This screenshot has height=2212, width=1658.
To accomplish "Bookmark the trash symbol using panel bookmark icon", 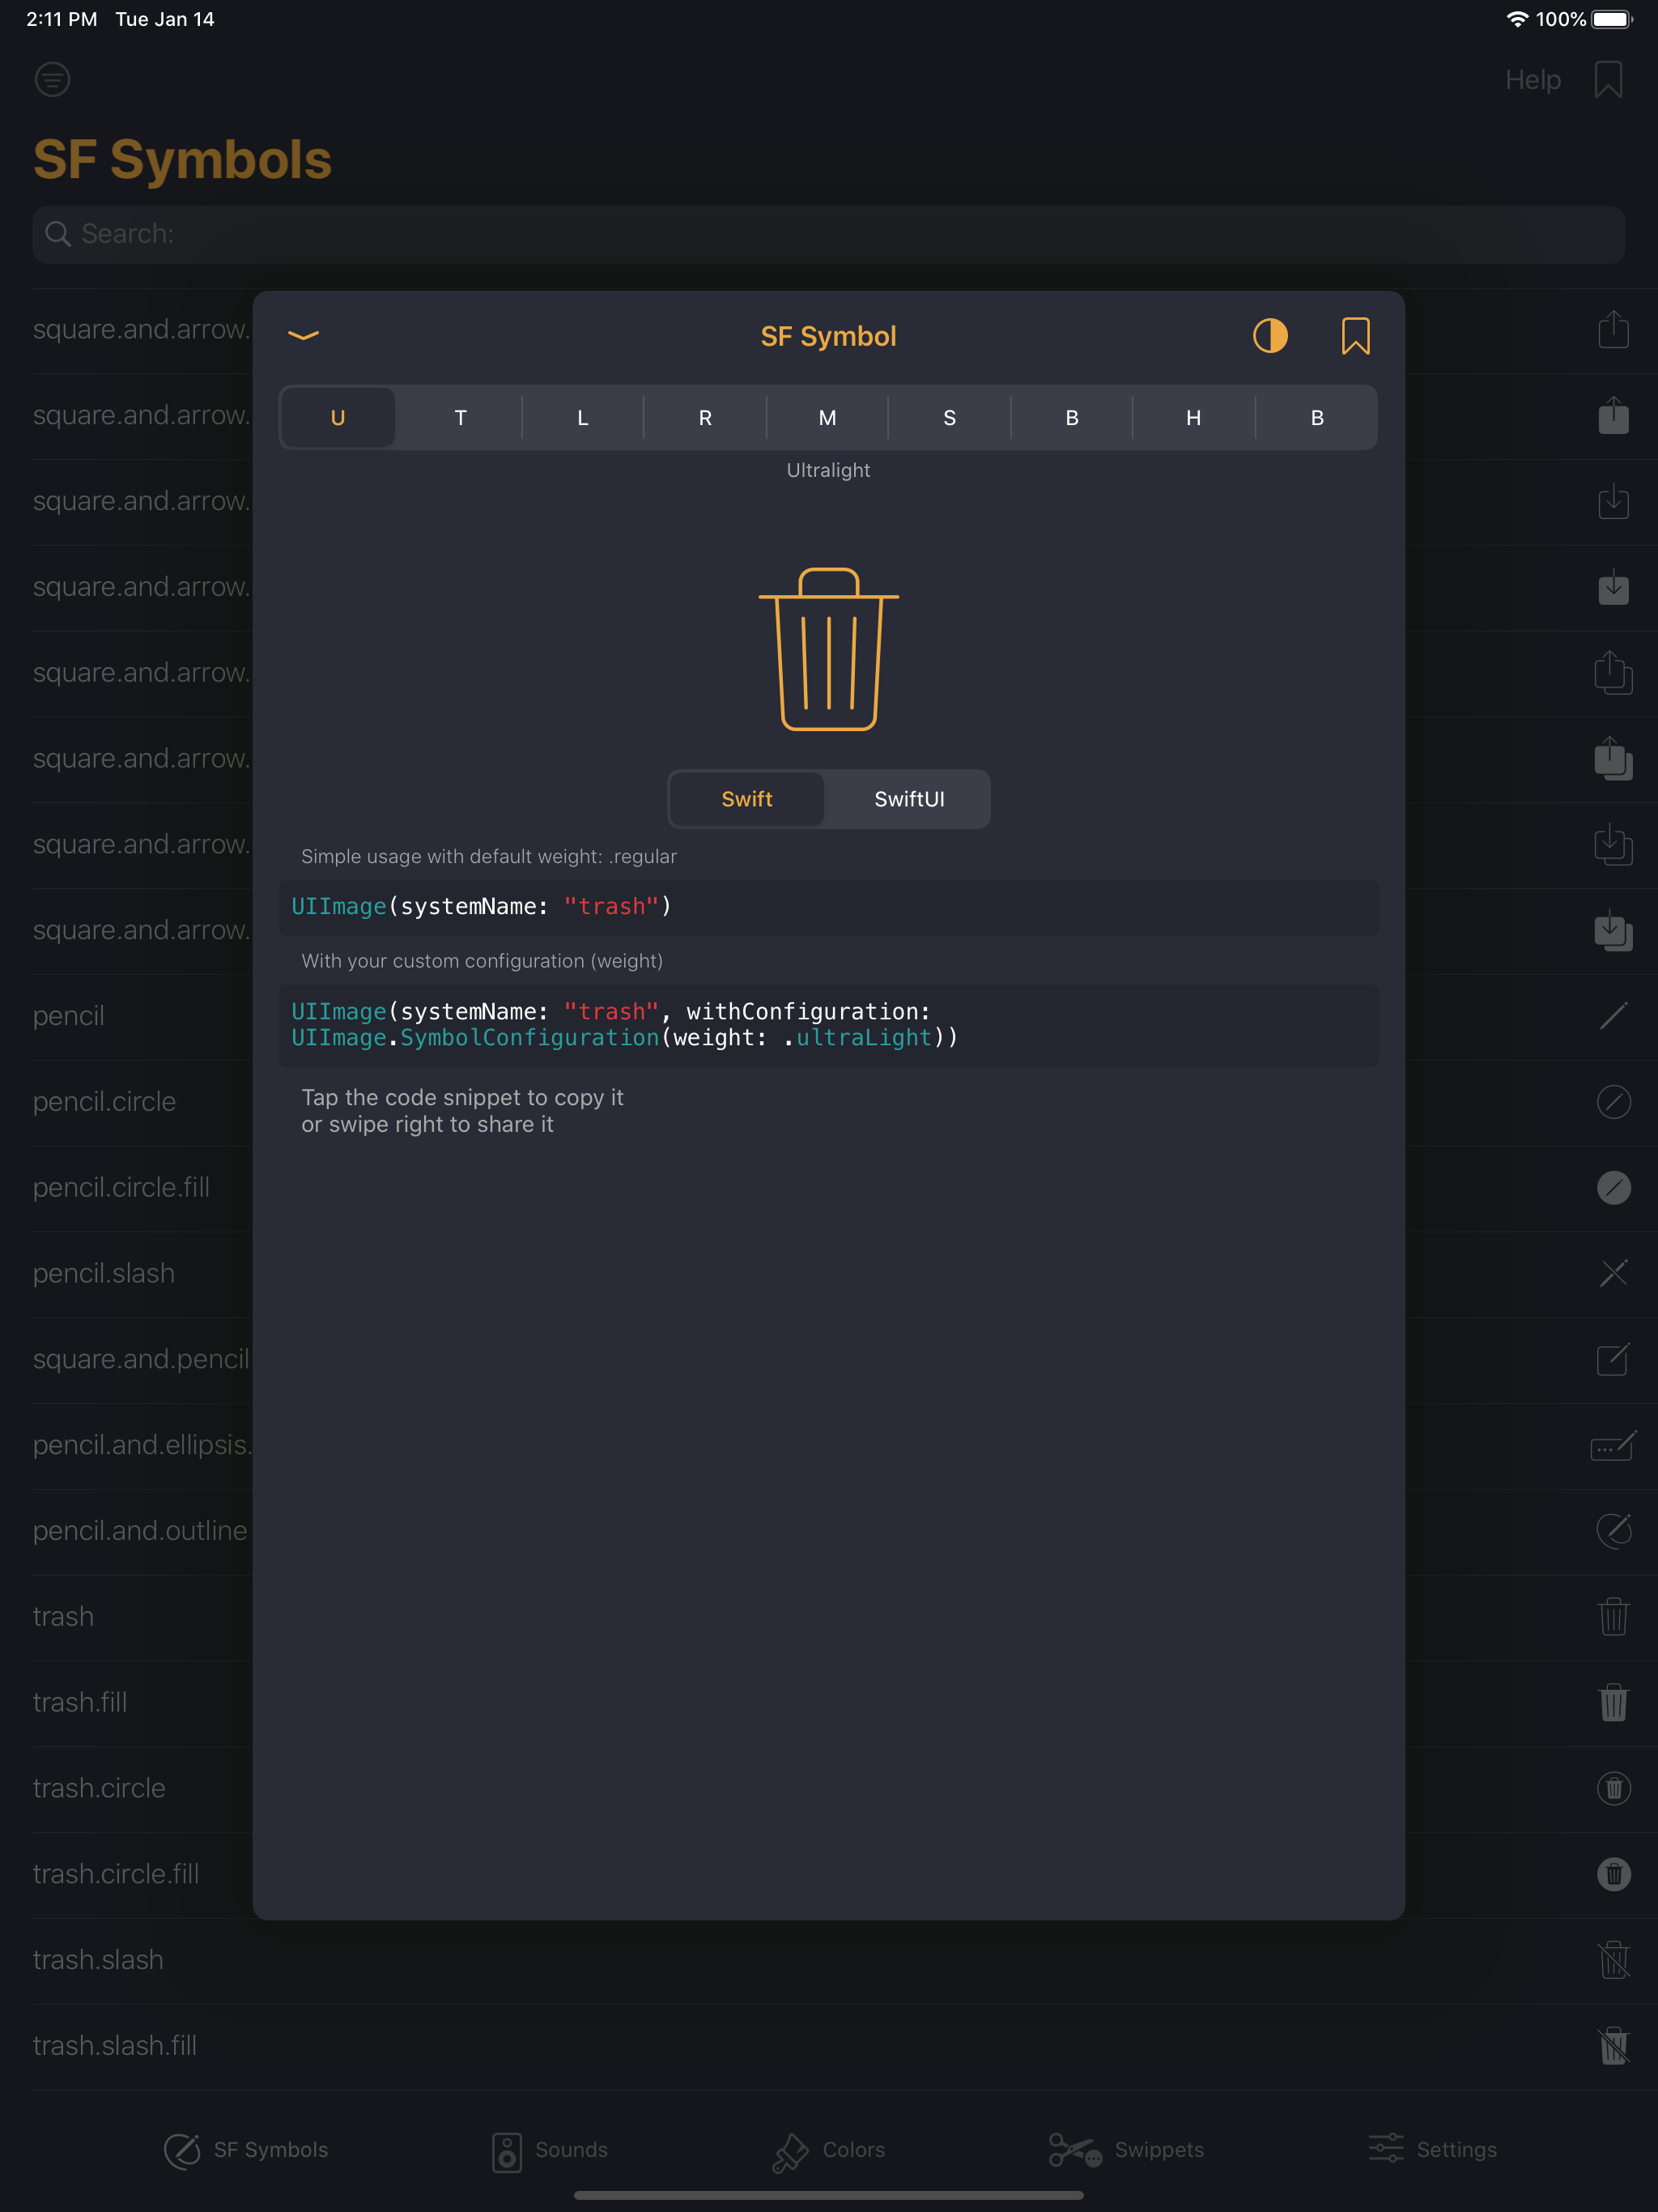I will (1356, 337).
